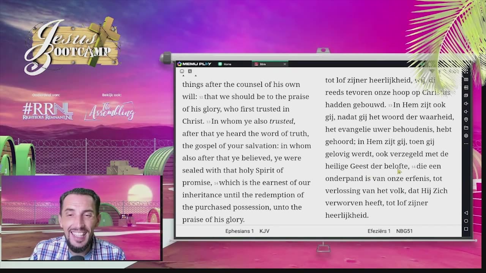Click the multi-window icon in MEmu sidebar
Screen dimensions: 486x273
[466, 96]
